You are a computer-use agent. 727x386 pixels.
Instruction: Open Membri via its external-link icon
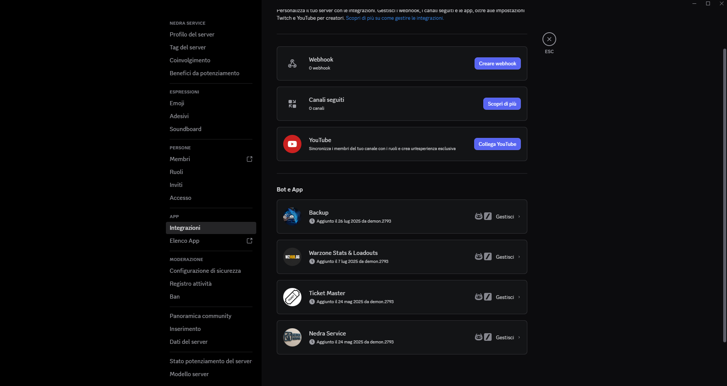249,159
